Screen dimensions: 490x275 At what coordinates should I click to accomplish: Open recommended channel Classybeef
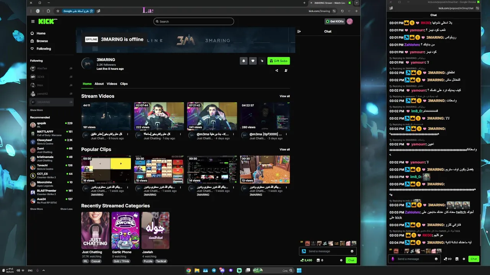coord(51,141)
